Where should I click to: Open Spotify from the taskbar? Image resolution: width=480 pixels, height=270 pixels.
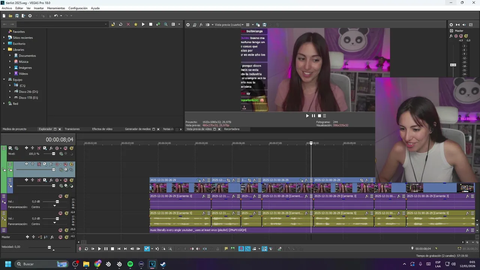[x=130, y=264]
